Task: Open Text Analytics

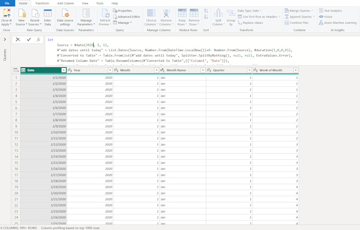Action: pyautogui.click(x=330, y=11)
